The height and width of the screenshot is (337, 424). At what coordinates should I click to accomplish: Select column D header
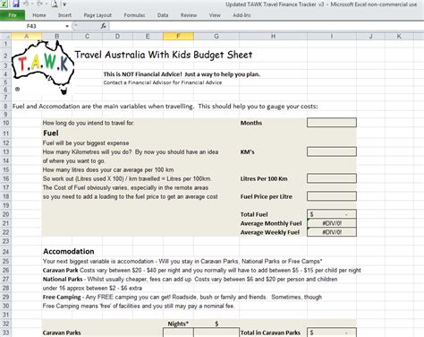[x=117, y=36]
